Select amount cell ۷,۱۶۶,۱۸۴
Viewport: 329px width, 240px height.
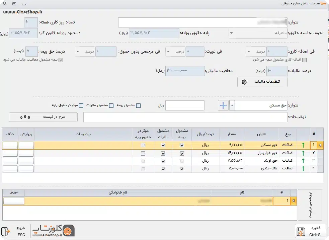232,161
